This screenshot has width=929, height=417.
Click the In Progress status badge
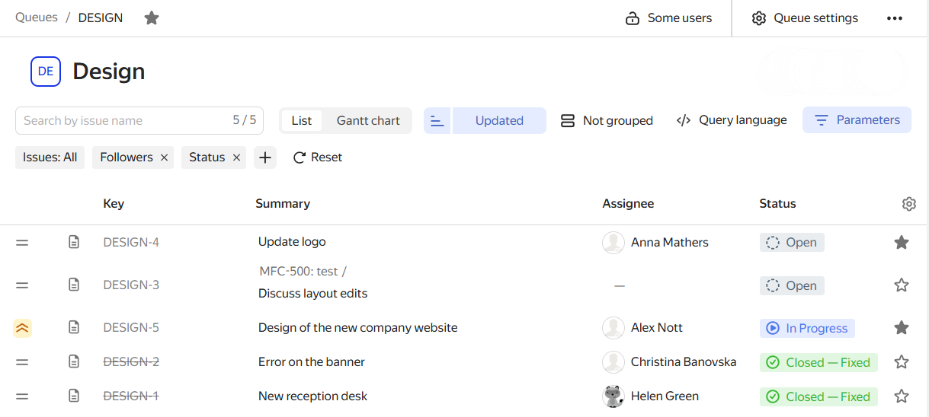pyautogui.click(x=807, y=329)
